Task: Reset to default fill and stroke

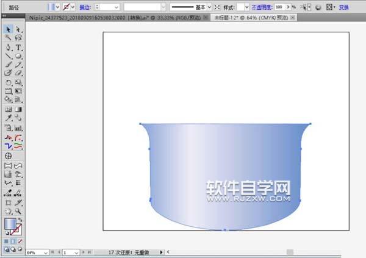Action: [7, 233]
